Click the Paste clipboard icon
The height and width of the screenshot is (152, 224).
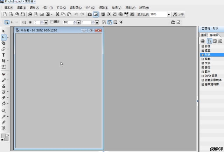(69, 14)
